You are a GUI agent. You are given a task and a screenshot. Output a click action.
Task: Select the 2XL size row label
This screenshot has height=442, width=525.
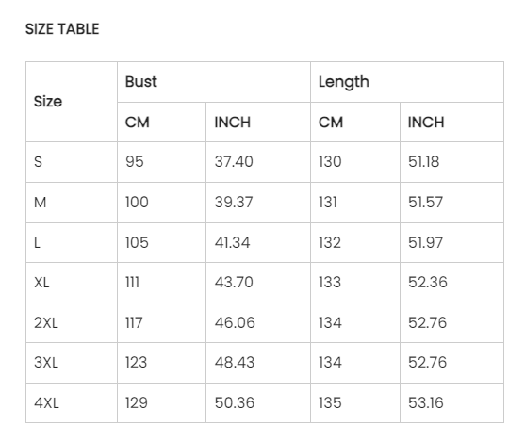tap(72, 323)
